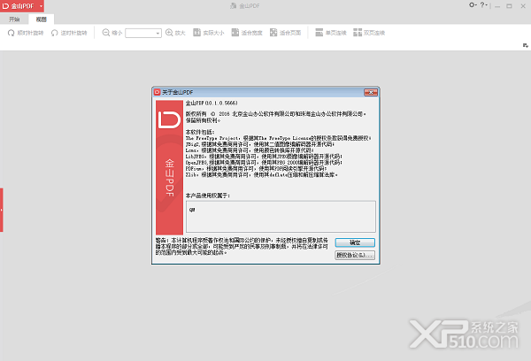Close the 关于金山PDF dialog
This screenshot has width=531, height=361.
371,92
